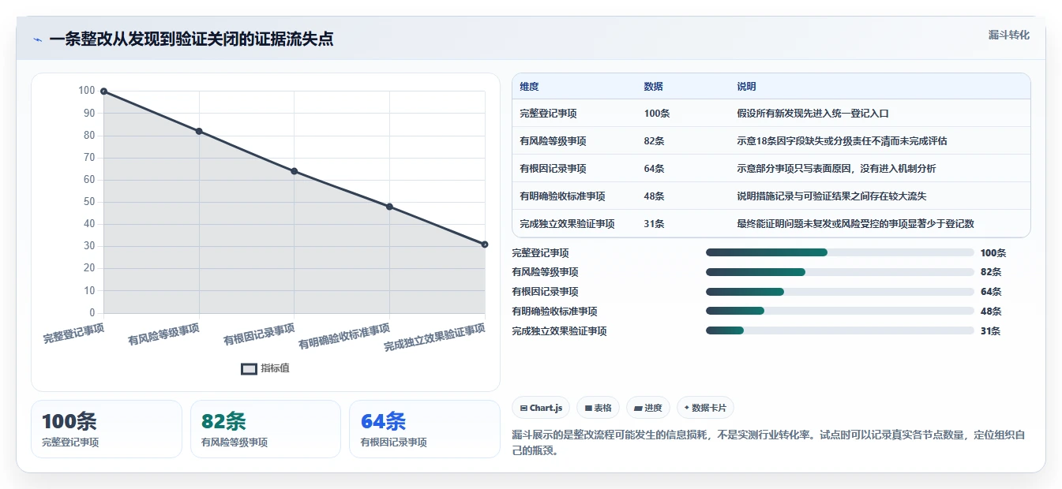Click the 进度 chip
Viewport: 1062px width, 489px height.
tap(647, 408)
